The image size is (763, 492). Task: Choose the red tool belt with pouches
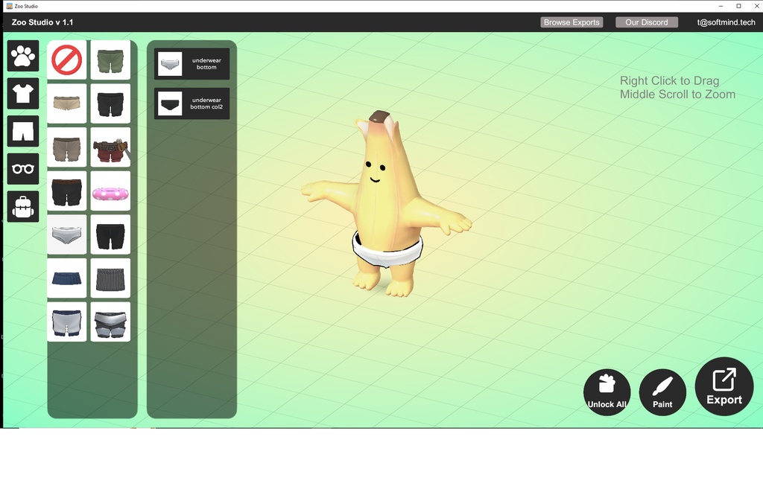[x=110, y=147]
